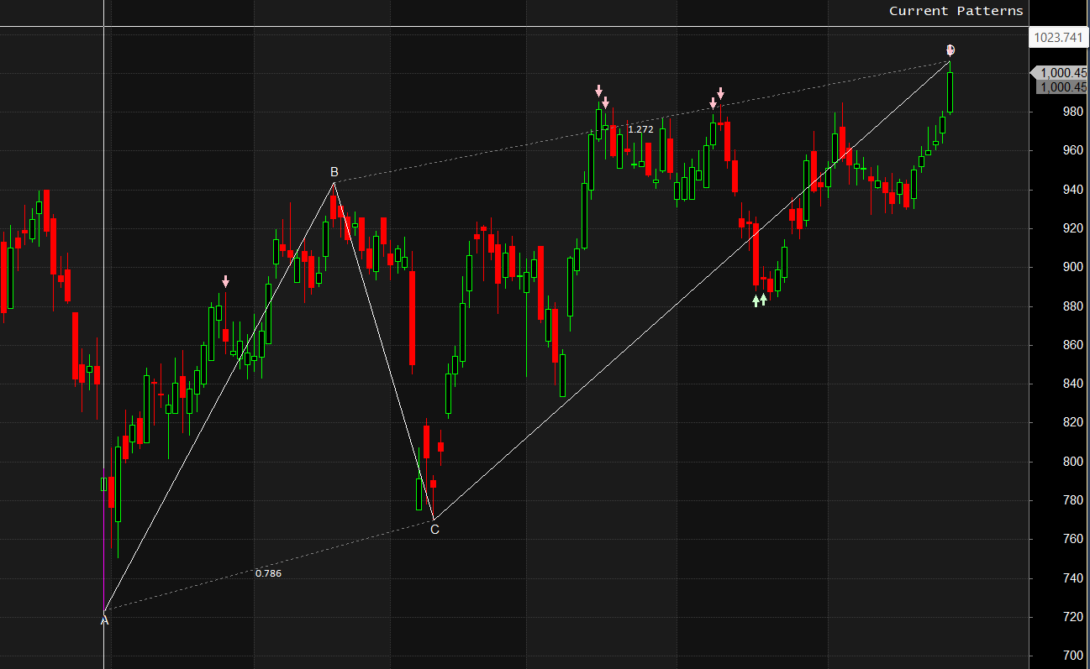
Task: Click the 1.272 extension ratio label
Action: (640, 129)
